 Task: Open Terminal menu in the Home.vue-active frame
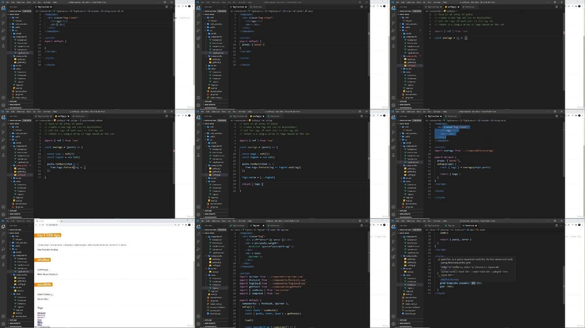(437, 221)
